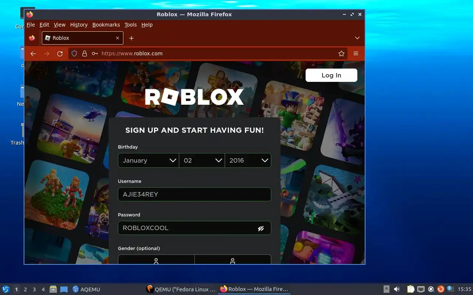Screen dimensions: 473x295
Task: Click the ROBLOX logo
Action: [194, 97]
